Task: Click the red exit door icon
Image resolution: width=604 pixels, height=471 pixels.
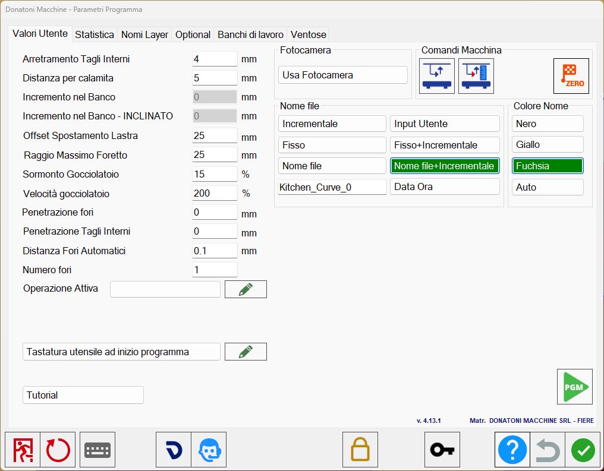Action: click(x=23, y=450)
